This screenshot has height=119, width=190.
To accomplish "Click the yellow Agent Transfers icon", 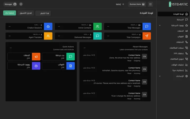I will coord(48,36).
